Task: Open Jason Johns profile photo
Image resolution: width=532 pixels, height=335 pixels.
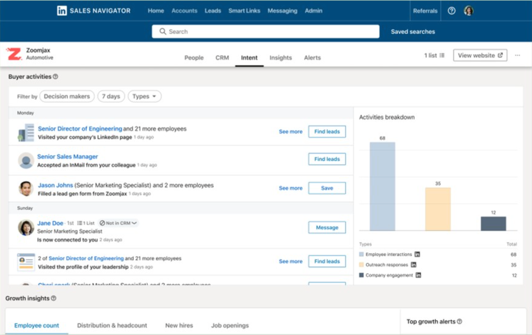Action: pyautogui.click(x=26, y=189)
